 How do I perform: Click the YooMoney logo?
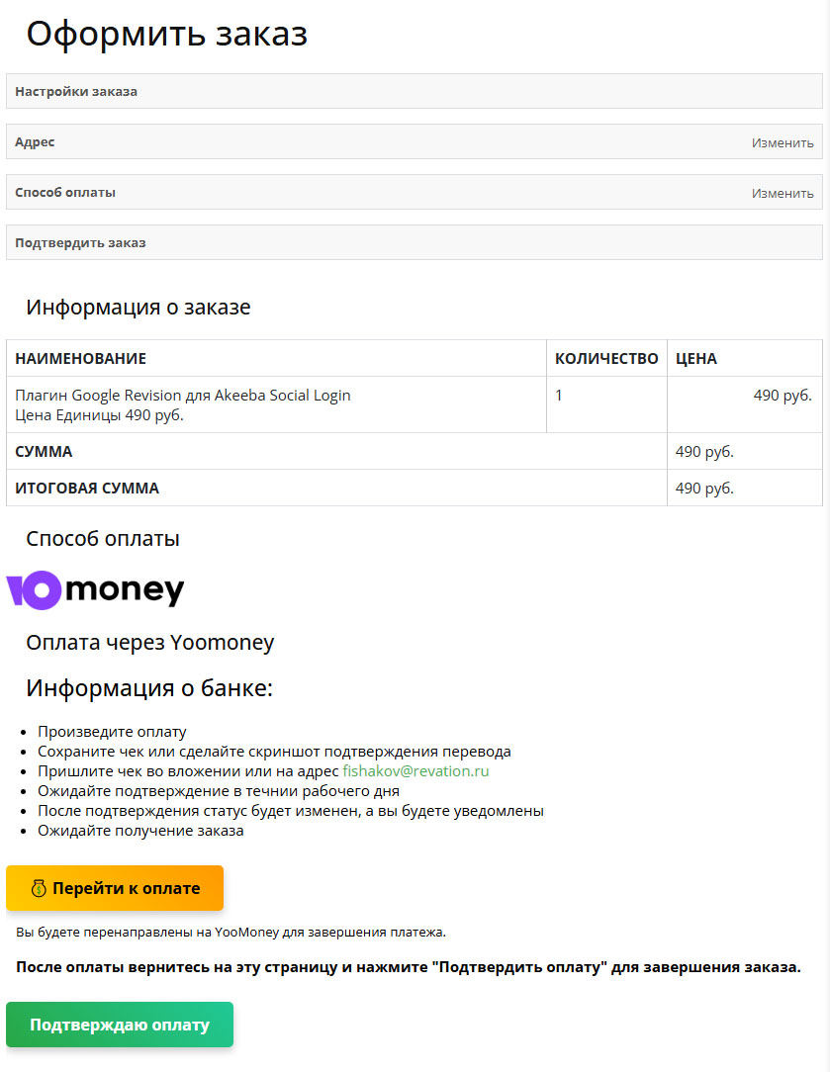[94, 590]
